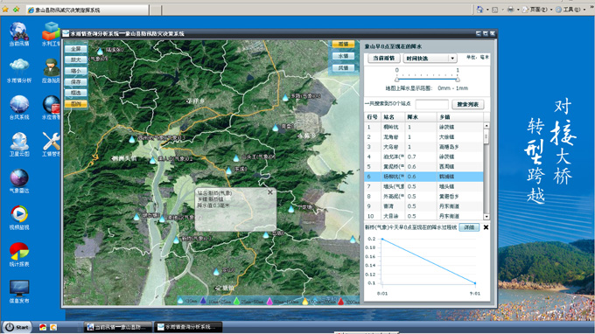Toggle the 风情 wind layer button

point(343,68)
